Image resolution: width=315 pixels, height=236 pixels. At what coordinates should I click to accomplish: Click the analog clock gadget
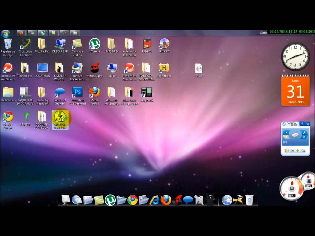tap(295, 56)
